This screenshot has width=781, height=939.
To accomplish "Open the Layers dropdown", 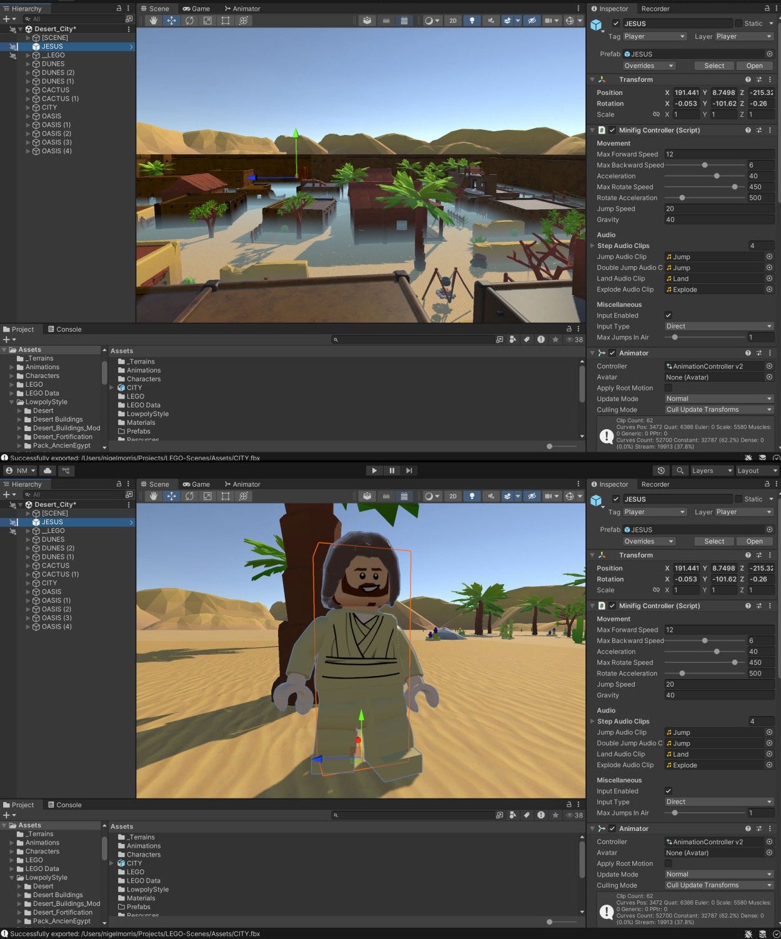I will tap(712, 470).
